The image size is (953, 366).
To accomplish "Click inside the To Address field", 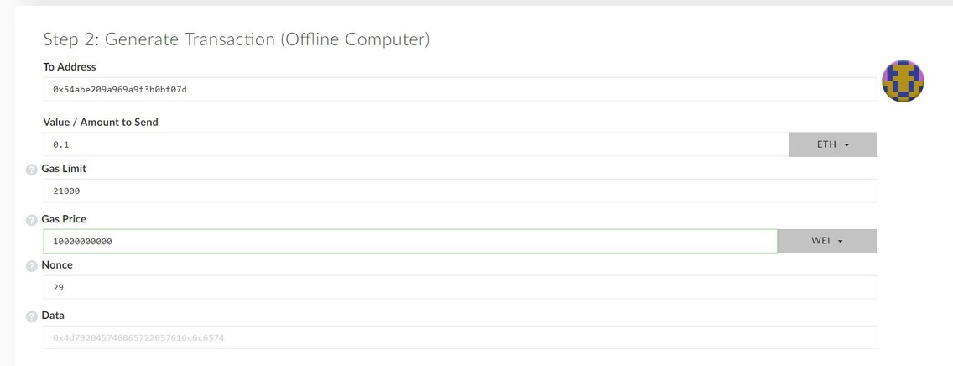I will [x=460, y=89].
